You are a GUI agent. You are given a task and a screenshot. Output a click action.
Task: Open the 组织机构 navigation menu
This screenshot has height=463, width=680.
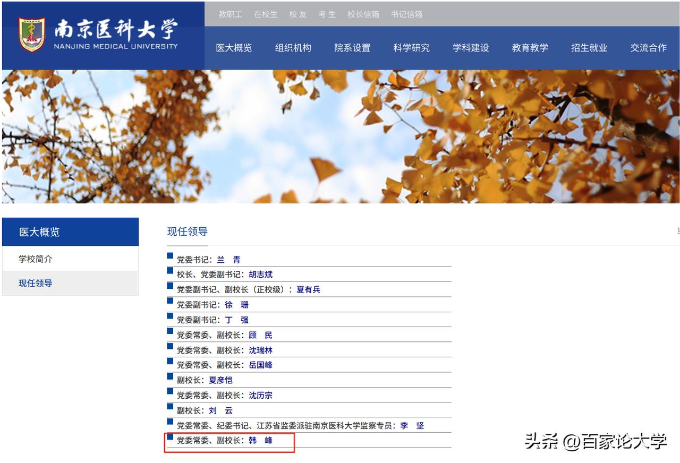(293, 47)
